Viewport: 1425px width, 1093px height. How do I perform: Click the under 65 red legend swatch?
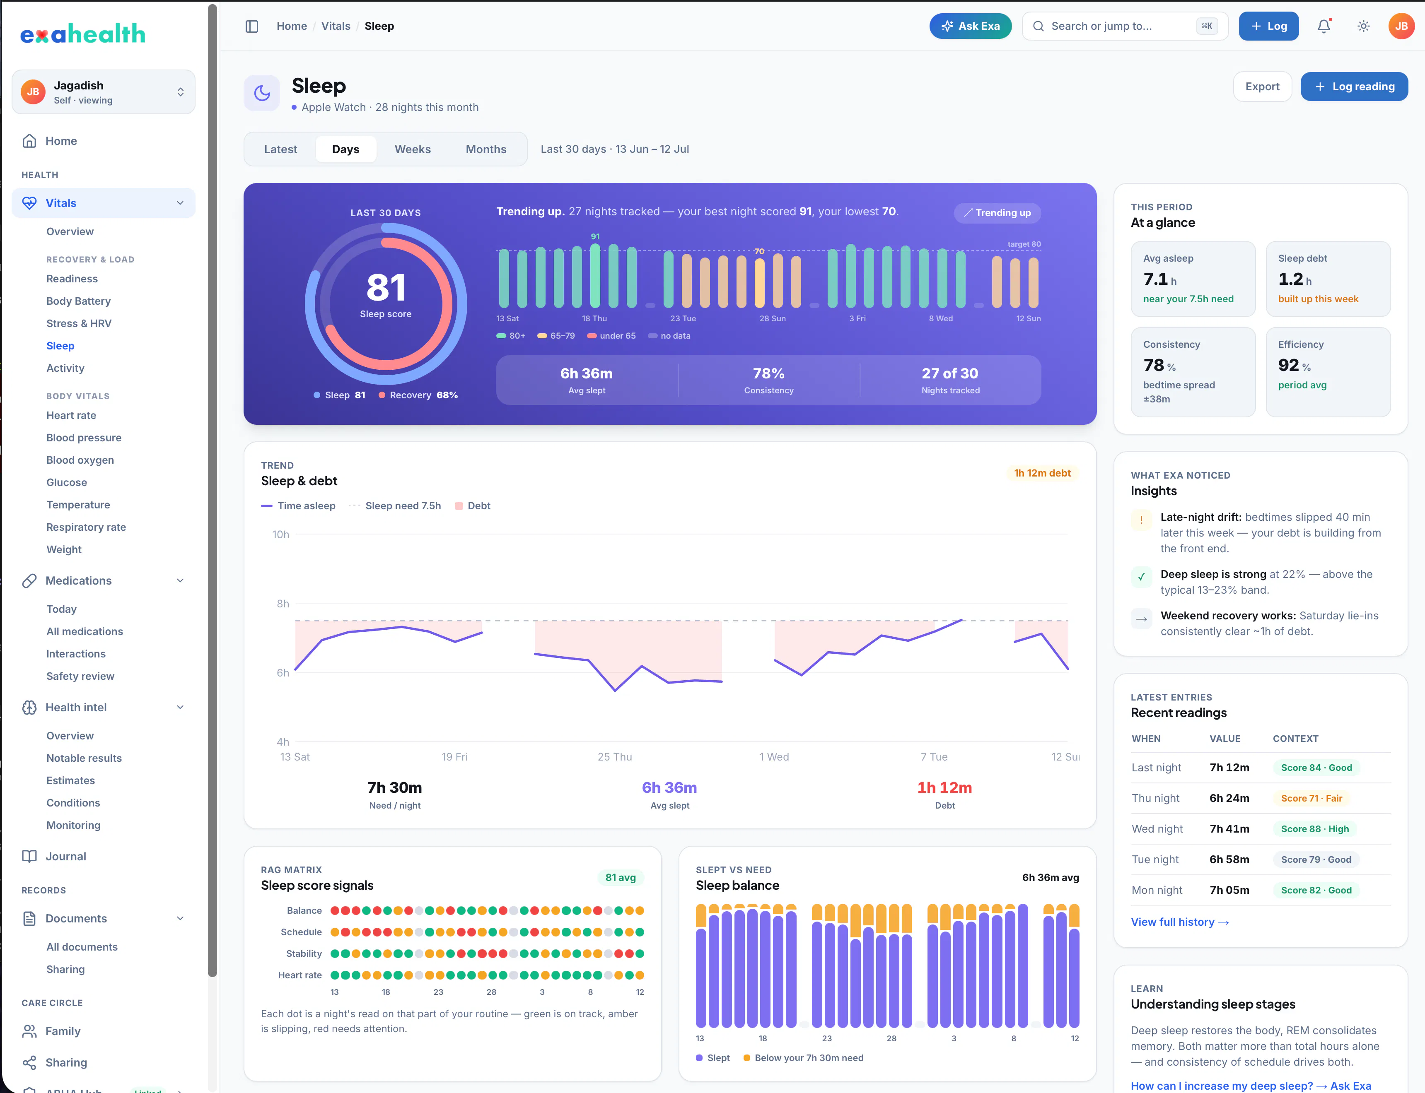tap(591, 336)
